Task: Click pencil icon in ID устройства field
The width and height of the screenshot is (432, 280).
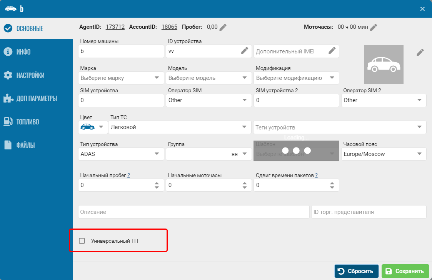Action: 245,51
